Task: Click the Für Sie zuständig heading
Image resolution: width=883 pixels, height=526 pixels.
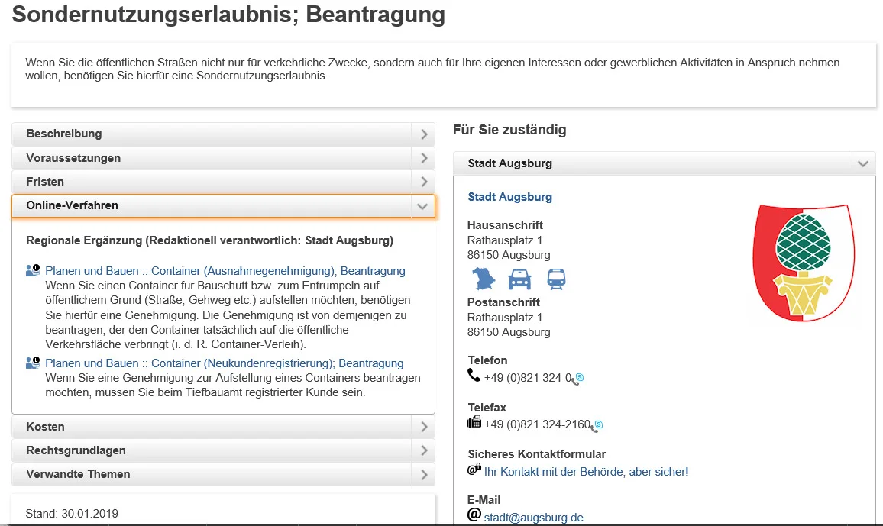Action: click(509, 130)
